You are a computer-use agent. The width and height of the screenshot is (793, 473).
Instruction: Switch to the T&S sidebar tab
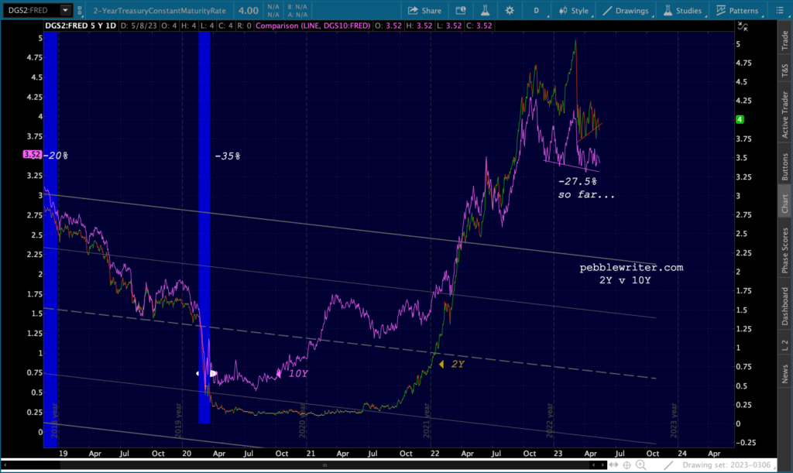tap(785, 70)
